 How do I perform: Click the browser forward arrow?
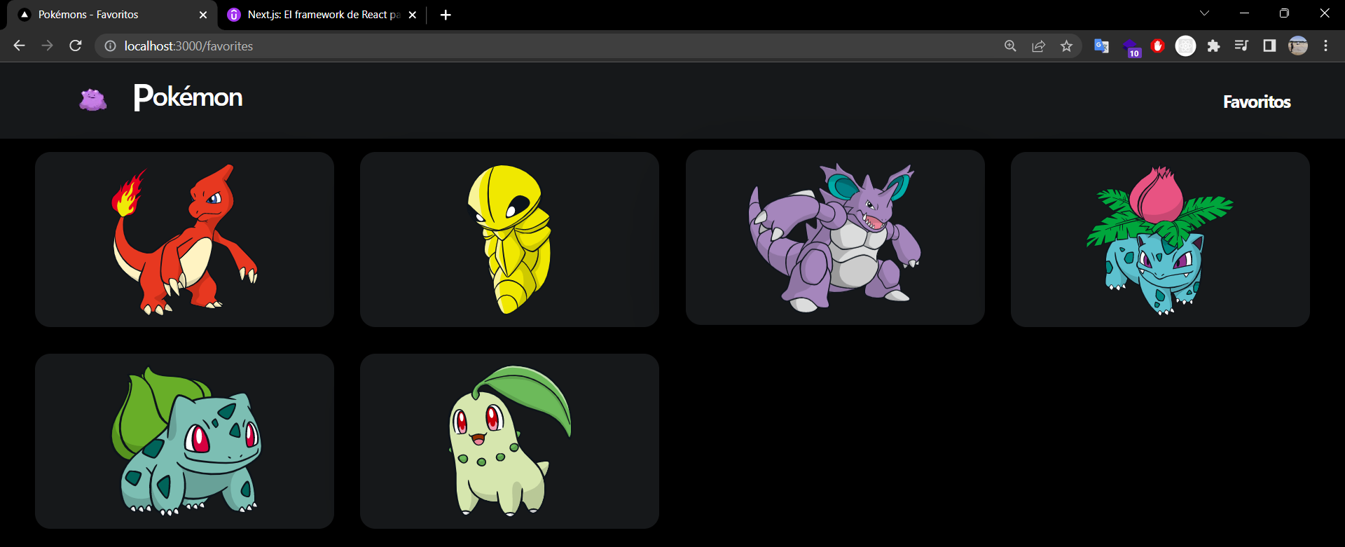(x=47, y=46)
